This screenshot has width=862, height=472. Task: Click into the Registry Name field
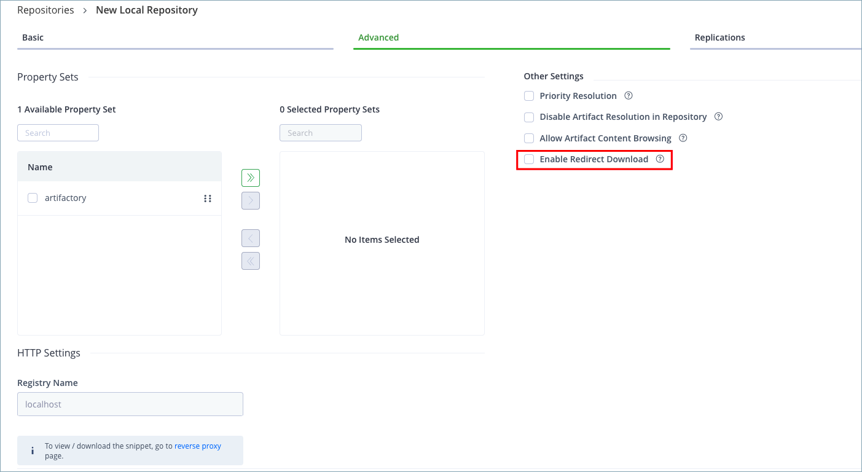point(130,404)
